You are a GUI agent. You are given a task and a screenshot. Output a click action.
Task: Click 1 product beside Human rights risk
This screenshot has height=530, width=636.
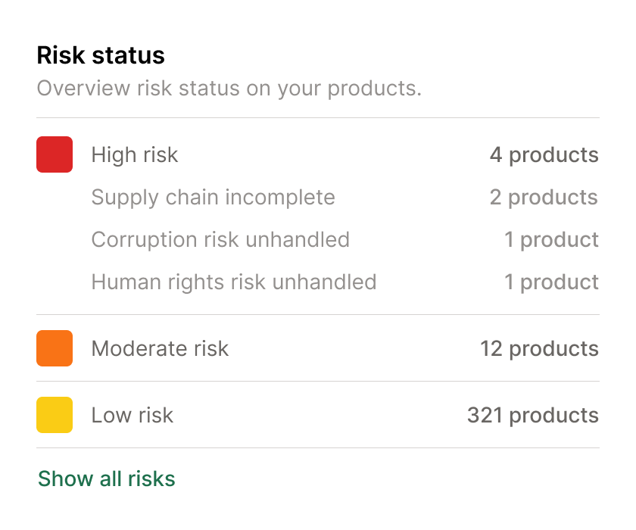[x=551, y=282]
